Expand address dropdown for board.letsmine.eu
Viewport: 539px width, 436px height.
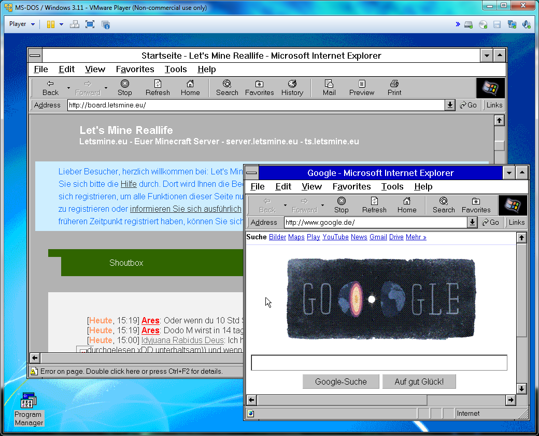click(x=450, y=105)
